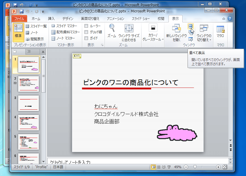Viewport: 246px width, 176px height.
Task: Open the ファイル tab
Action: point(19,19)
